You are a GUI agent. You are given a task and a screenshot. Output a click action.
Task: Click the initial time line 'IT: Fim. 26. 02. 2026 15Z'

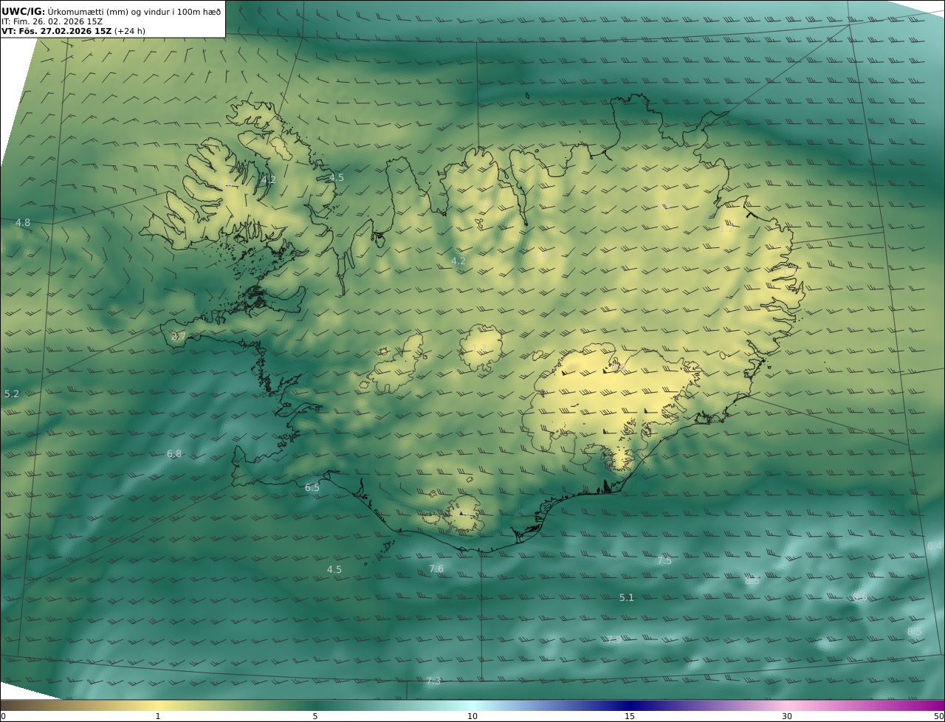pyautogui.click(x=51, y=21)
